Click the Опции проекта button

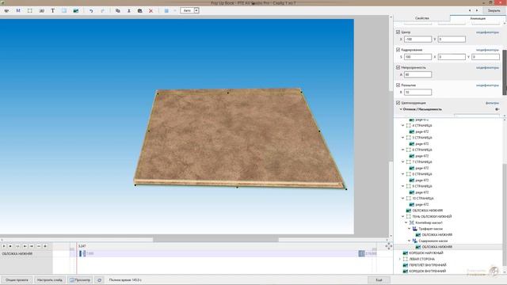(17, 279)
